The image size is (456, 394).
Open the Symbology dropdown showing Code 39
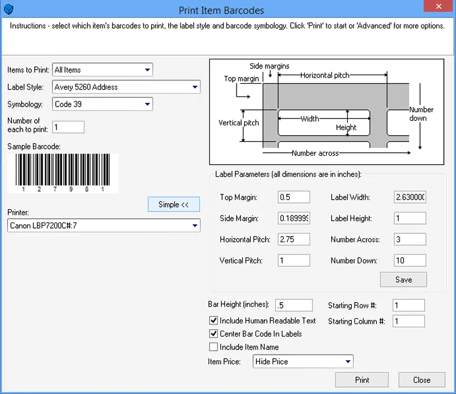click(x=103, y=104)
